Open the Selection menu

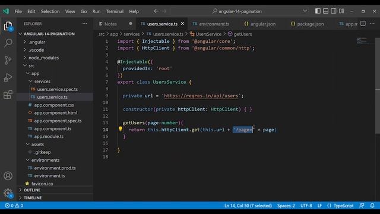tap(50, 11)
